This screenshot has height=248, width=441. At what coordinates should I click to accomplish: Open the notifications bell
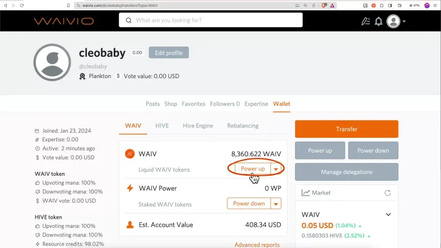378,21
